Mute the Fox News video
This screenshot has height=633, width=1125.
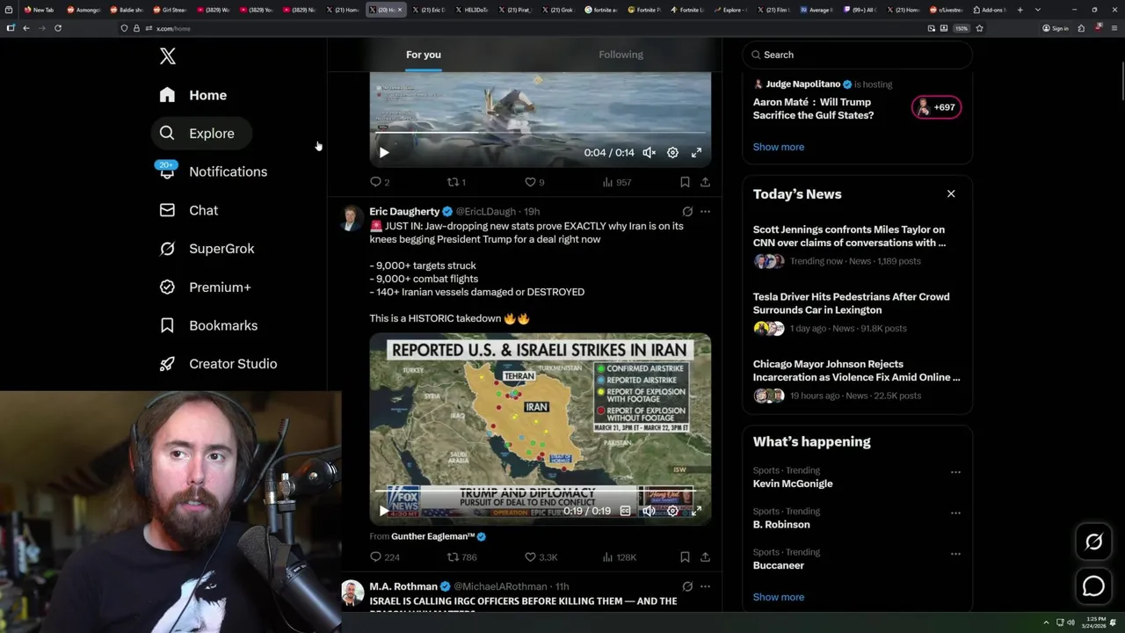point(649,511)
